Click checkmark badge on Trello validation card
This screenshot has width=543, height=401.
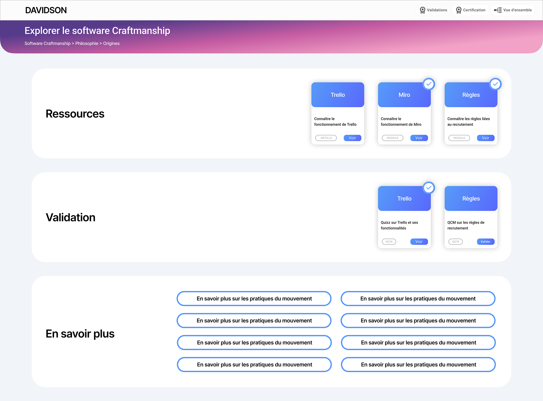(429, 188)
